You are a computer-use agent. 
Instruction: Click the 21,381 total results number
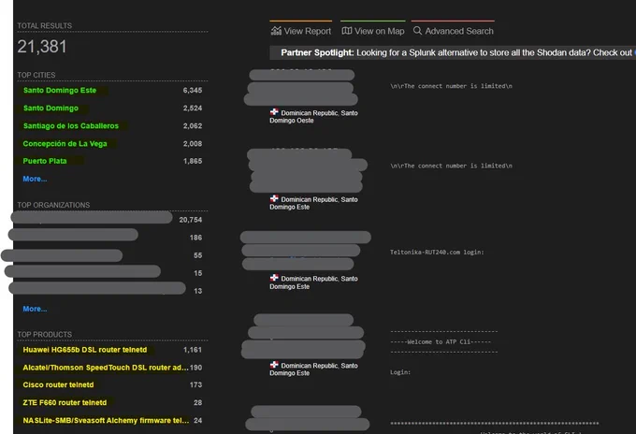pos(42,46)
